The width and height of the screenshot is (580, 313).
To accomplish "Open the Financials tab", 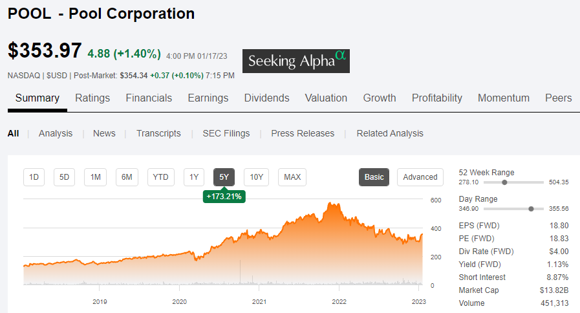I will (x=149, y=98).
